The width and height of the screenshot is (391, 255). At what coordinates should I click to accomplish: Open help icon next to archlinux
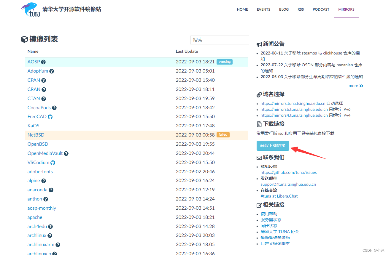pyautogui.click(x=50, y=236)
